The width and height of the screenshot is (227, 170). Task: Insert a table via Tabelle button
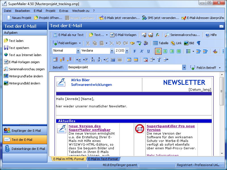161,43
